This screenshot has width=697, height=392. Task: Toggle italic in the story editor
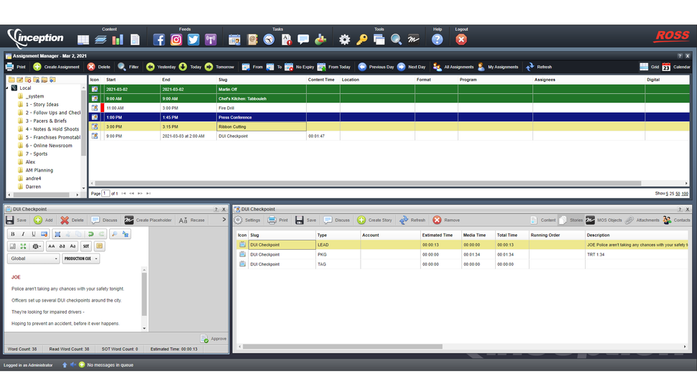click(23, 234)
